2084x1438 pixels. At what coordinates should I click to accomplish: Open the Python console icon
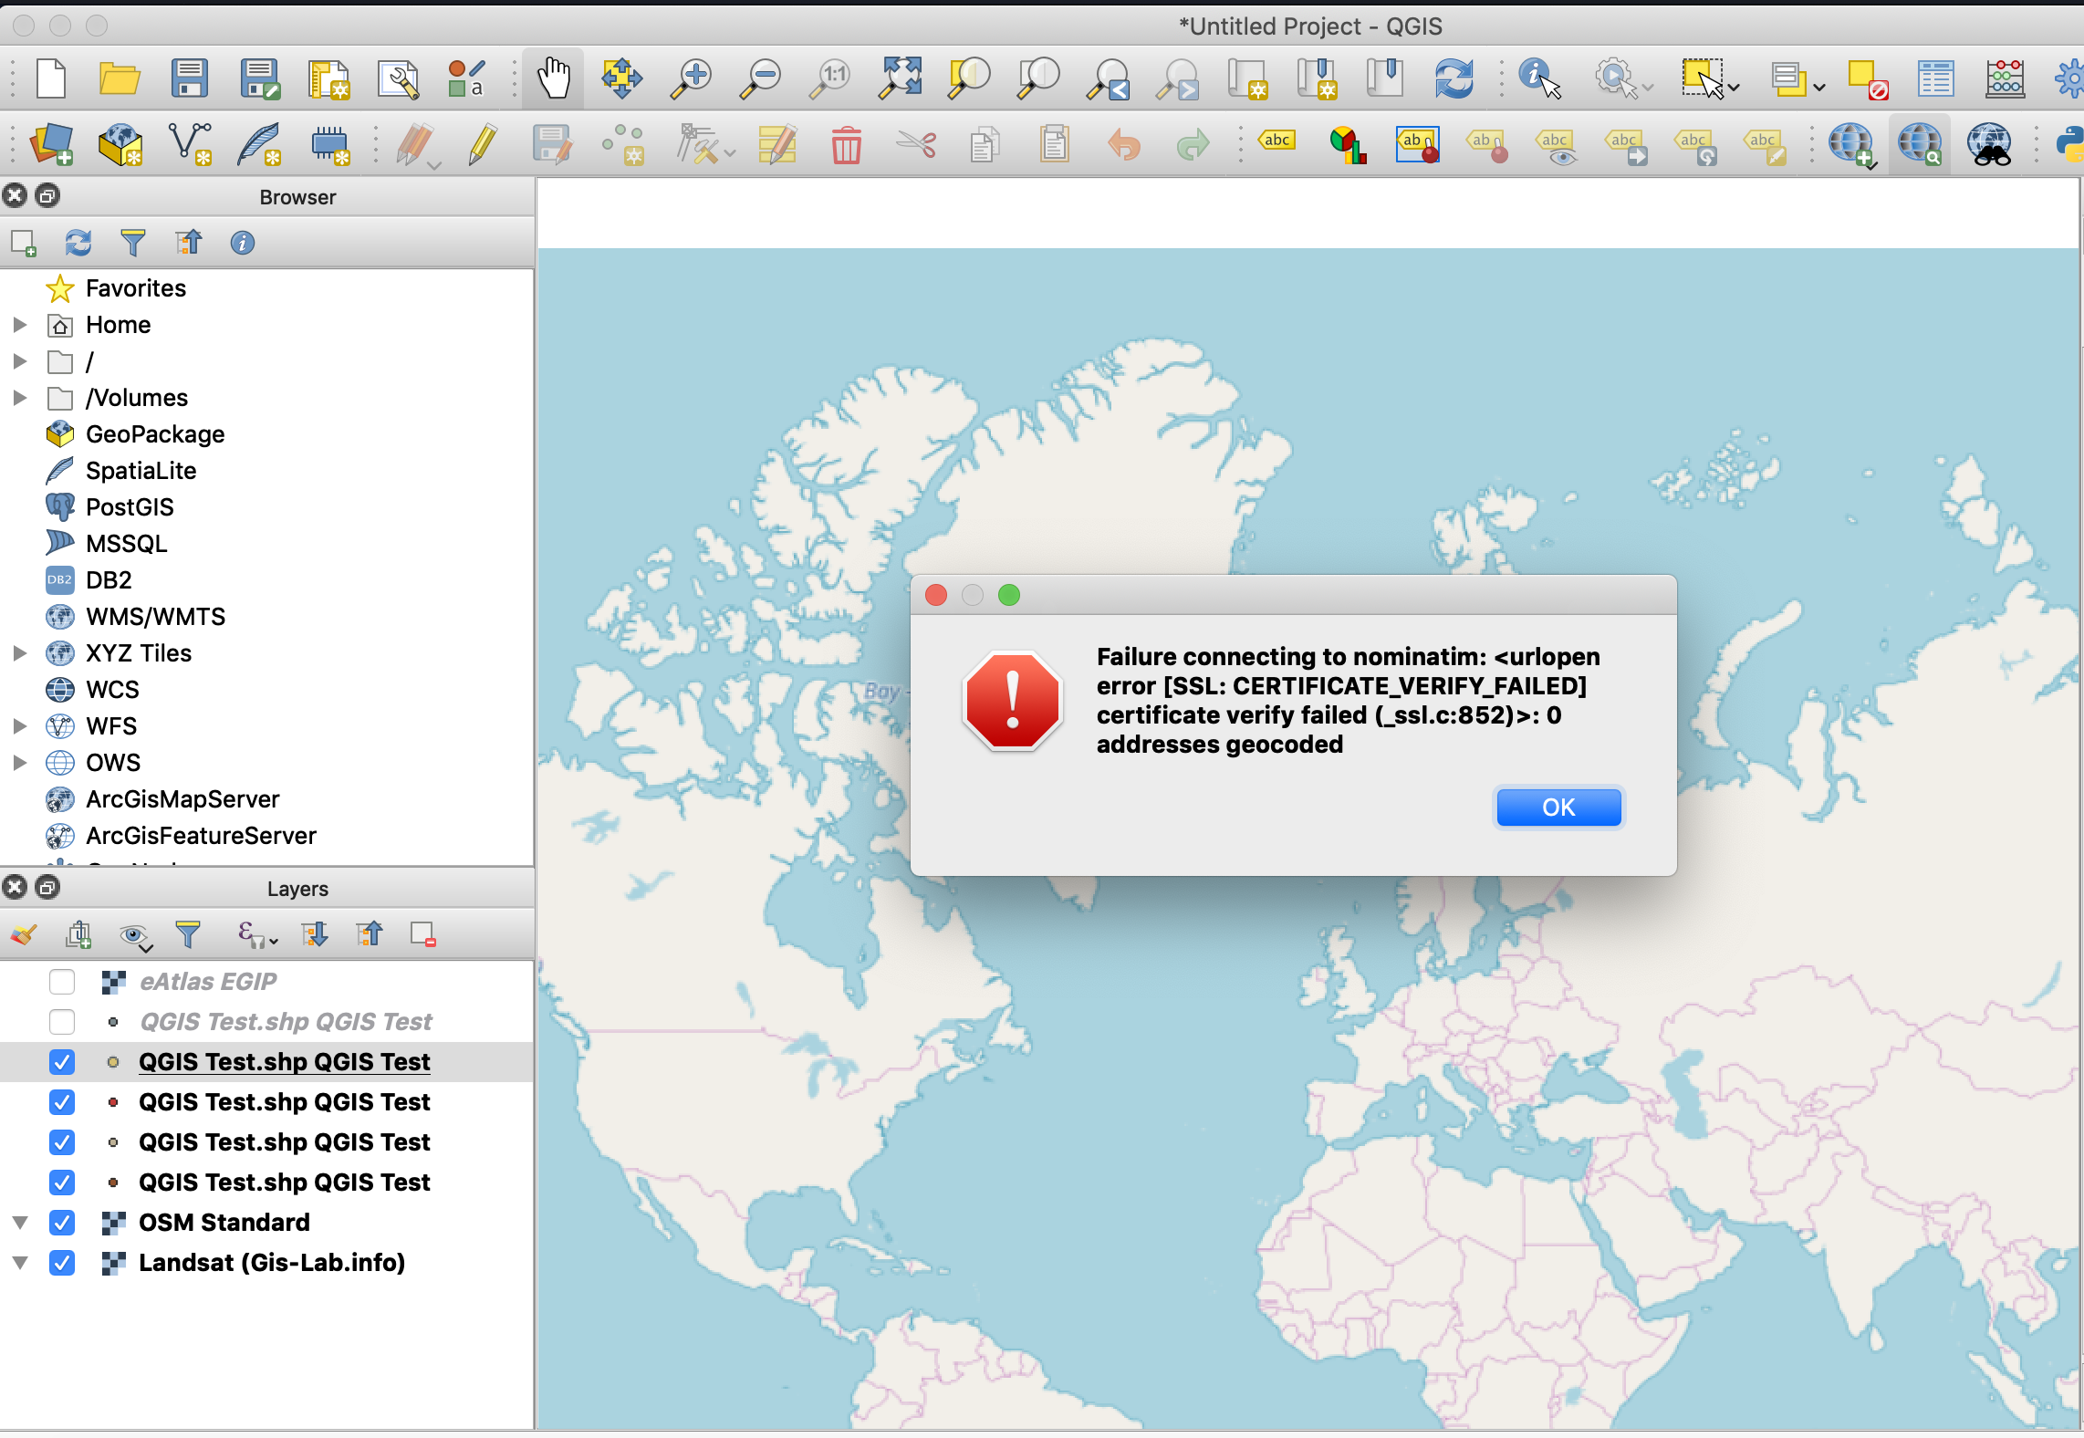click(2069, 144)
